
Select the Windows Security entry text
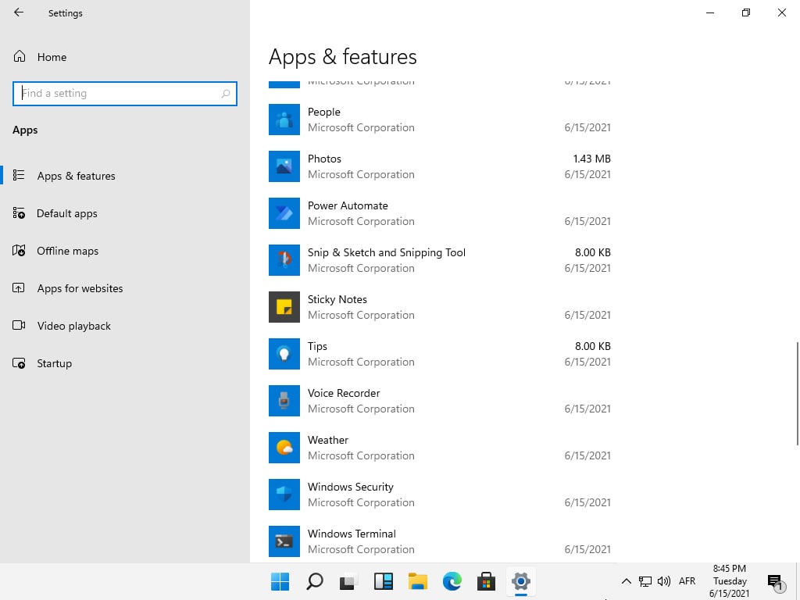(351, 487)
